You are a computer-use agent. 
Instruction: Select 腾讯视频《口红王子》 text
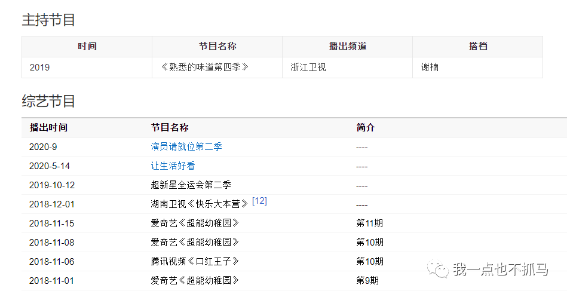pos(195,262)
